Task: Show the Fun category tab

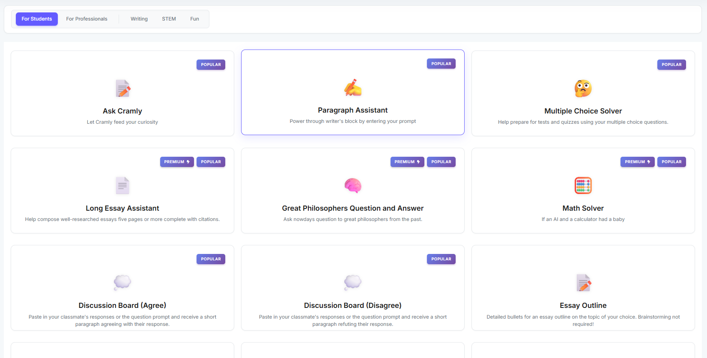Action: (194, 19)
